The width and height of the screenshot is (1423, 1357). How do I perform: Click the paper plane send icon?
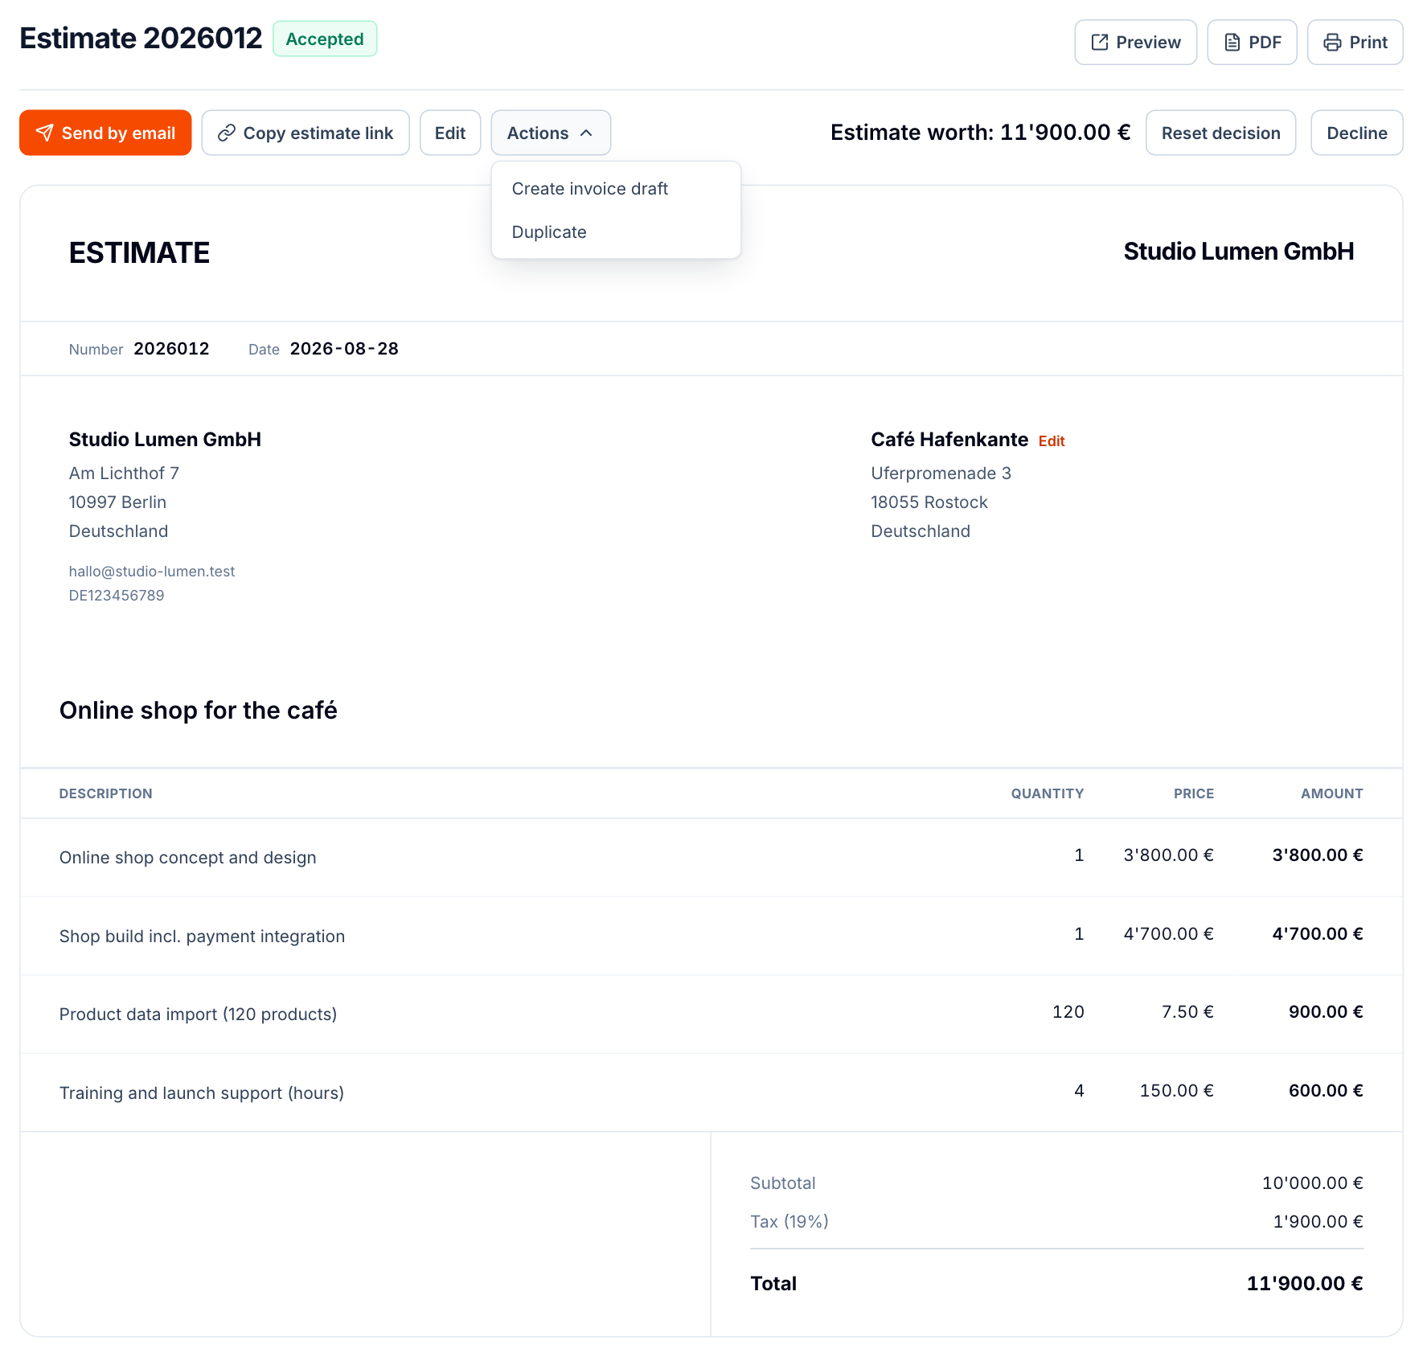pyautogui.click(x=45, y=133)
